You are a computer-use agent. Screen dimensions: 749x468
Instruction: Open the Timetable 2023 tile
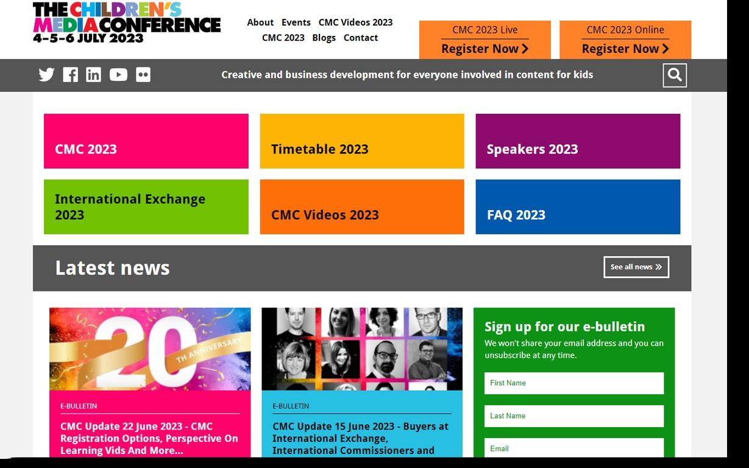pos(362,141)
